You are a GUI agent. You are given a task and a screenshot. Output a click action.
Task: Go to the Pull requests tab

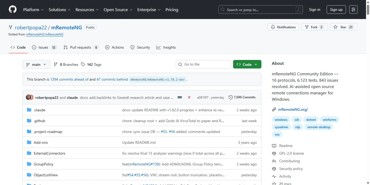click(x=81, y=47)
